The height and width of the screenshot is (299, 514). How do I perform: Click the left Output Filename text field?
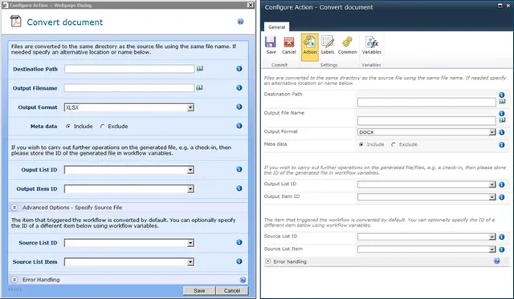tap(129, 88)
